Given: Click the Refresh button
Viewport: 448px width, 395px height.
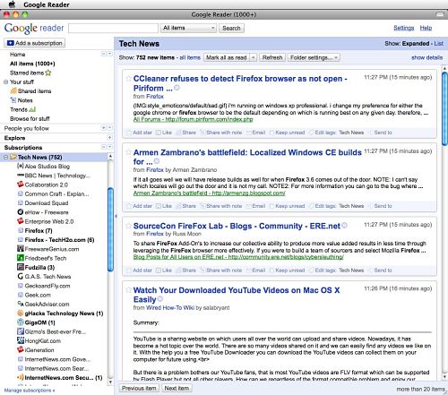Looking at the screenshot, I should click(x=272, y=57).
